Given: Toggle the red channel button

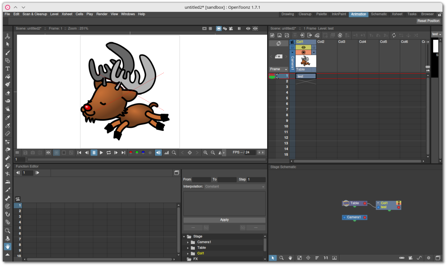Looking at the screenshot, I should [x=131, y=153].
